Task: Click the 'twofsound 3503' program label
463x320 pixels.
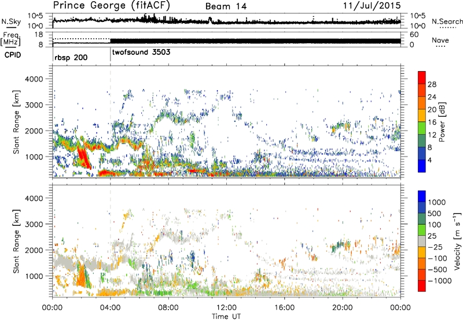Action: (x=141, y=52)
